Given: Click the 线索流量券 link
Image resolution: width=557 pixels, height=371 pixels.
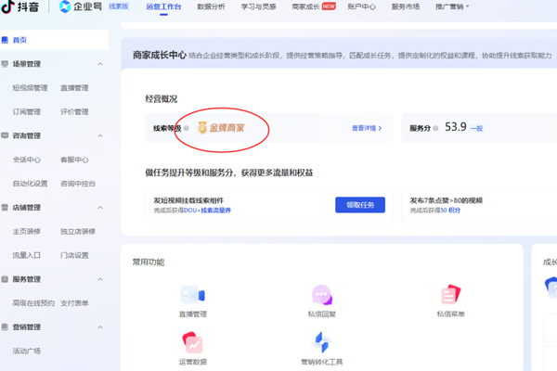Looking at the screenshot, I should point(215,211).
